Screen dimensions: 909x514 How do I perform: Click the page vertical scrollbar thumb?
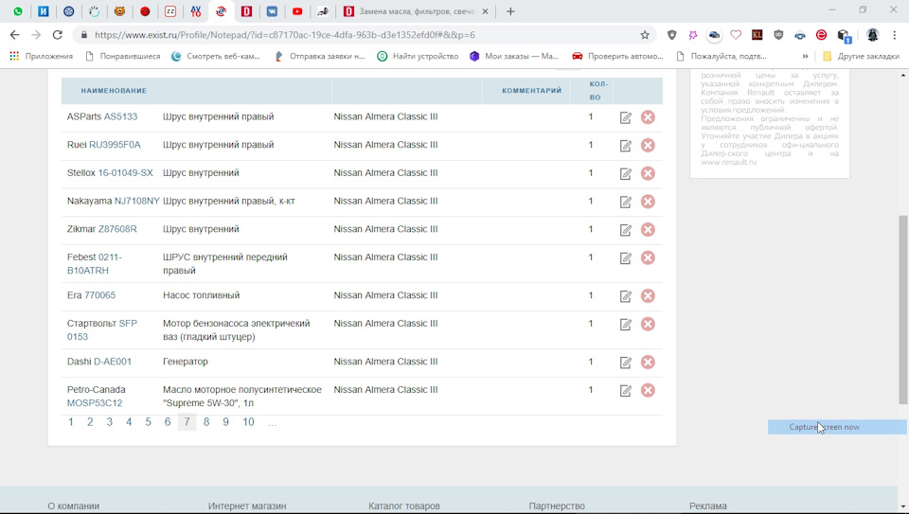point(903,310)
